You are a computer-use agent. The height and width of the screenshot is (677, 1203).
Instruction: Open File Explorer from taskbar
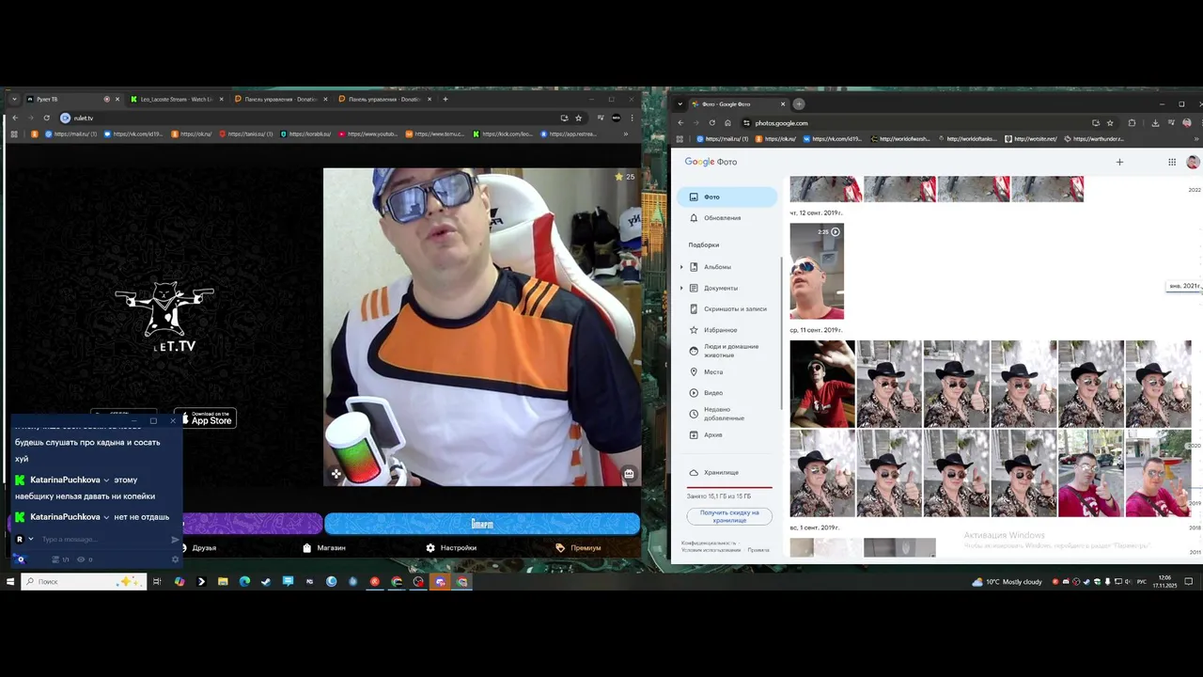point(223,582)
